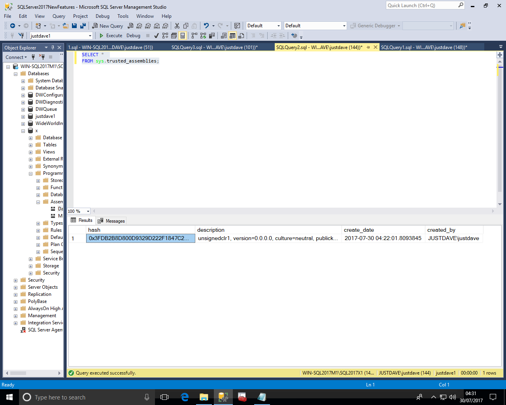Switch to the Messages results tab

(111, 221)
